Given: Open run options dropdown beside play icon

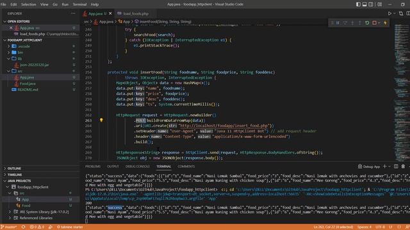Looking at the screenshot, I should (x=395, y=13).
